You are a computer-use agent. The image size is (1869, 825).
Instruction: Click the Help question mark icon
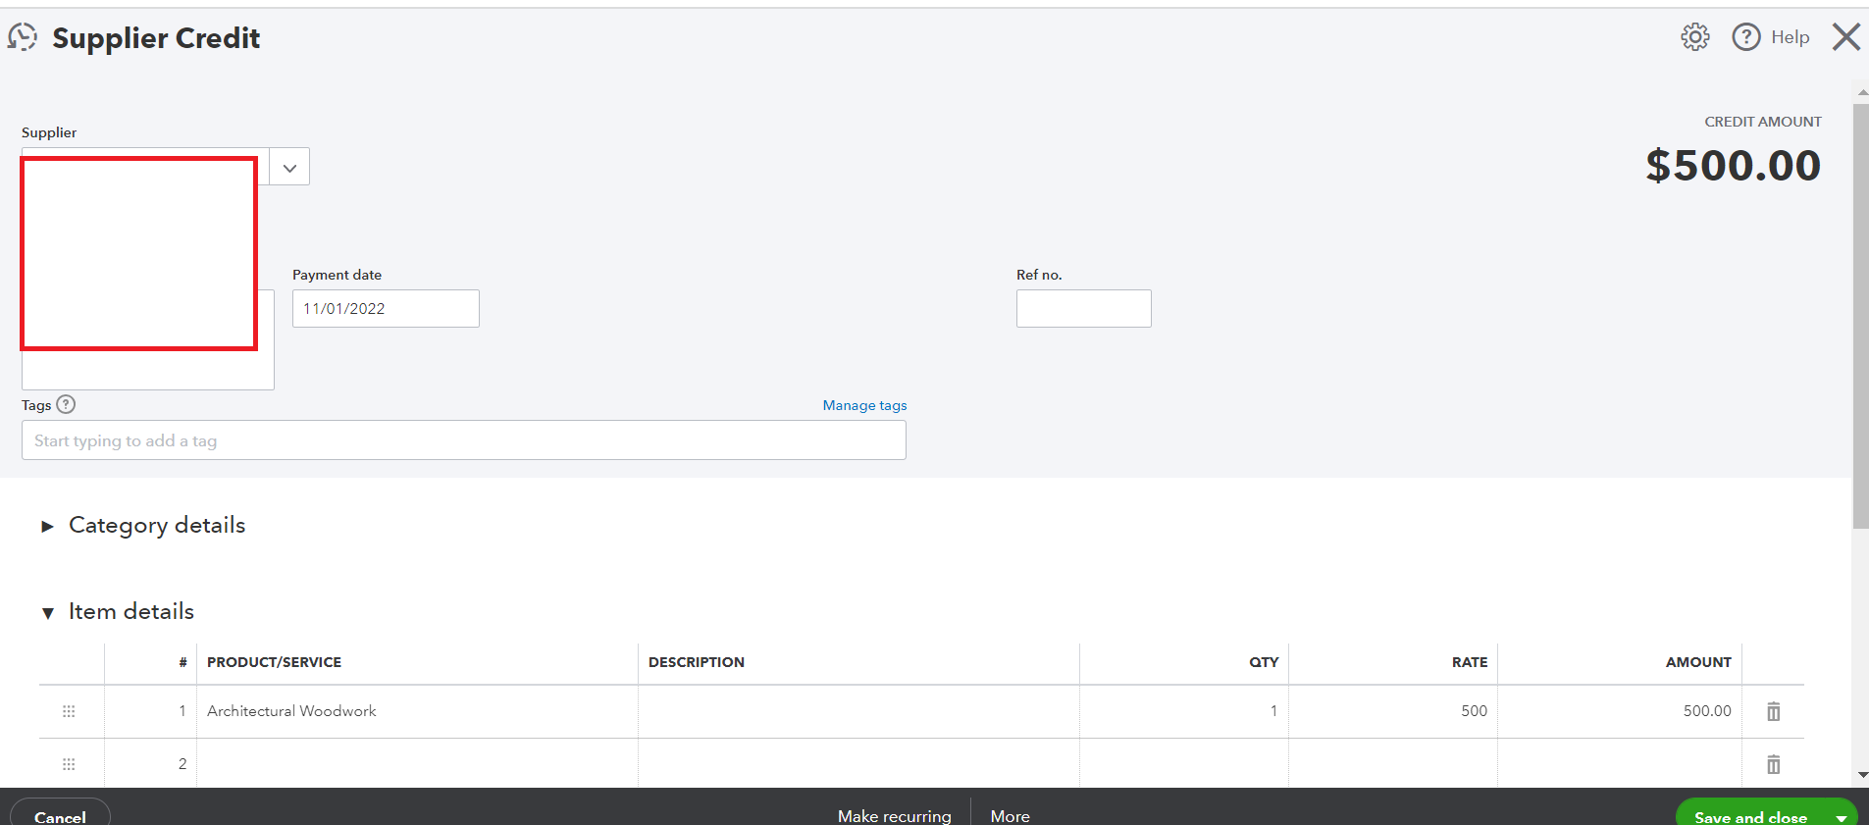[x=1746, y=37]
